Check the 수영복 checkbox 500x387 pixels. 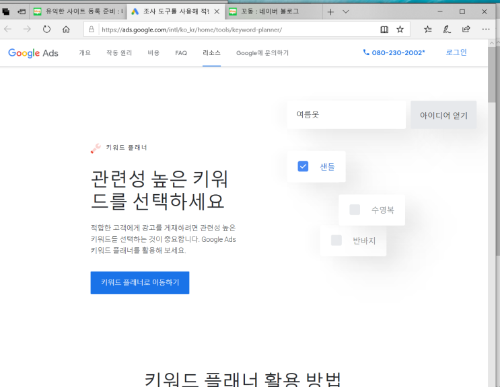[355, 210]
